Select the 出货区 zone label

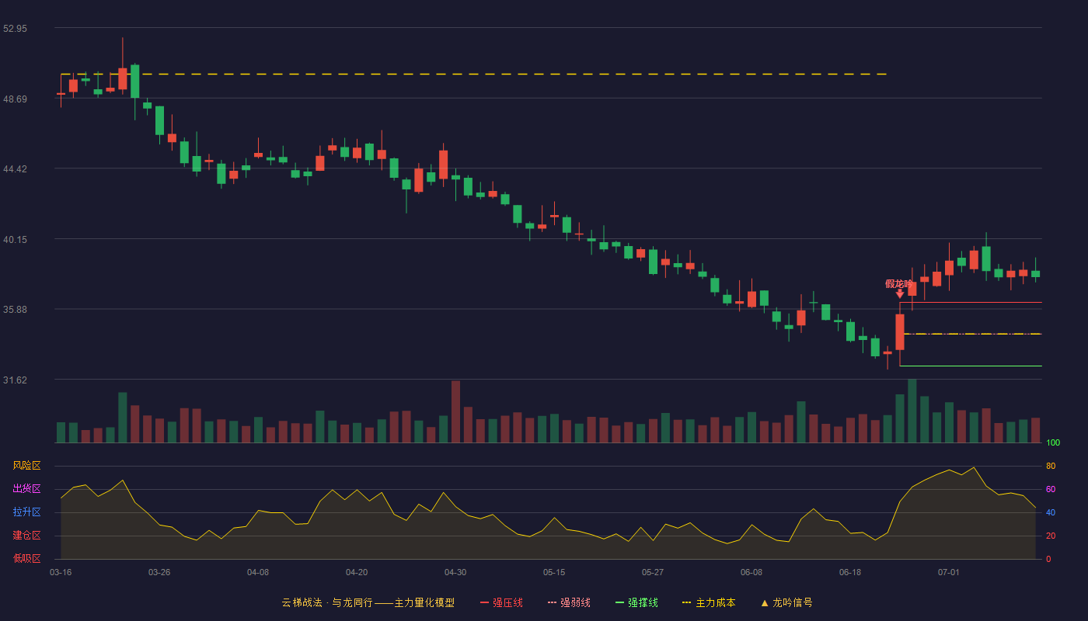(x=26, y=489)
